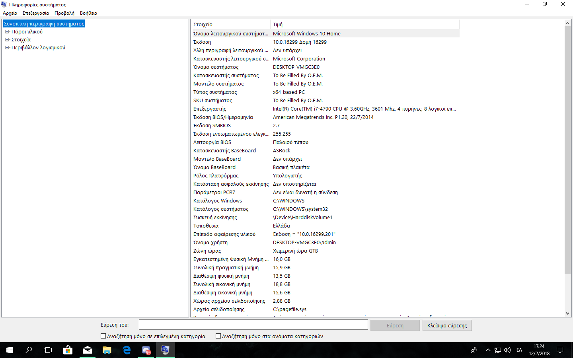
Task: Sort by the Στοιχείο column header
Action: pos(230,25)
